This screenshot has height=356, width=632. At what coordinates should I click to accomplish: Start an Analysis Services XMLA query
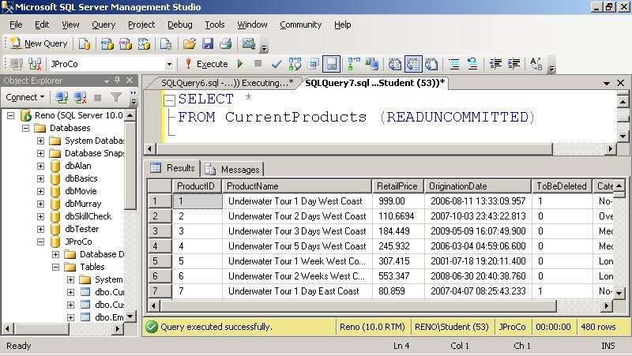[x=144, y=43]
